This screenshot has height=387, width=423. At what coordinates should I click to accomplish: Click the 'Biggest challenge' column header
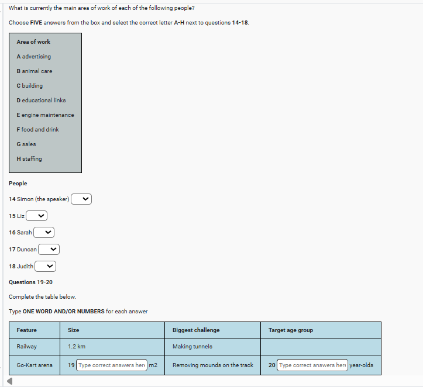pos(196,330)
